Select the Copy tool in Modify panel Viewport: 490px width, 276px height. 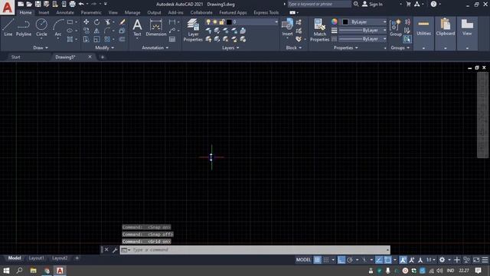[86, 31]
